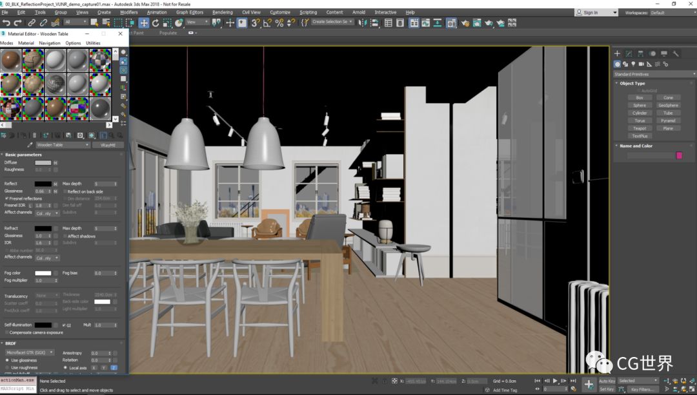Open the Modifiers menu
The height and width of the screenshot is (395, 697).
(x=129, y=12)
